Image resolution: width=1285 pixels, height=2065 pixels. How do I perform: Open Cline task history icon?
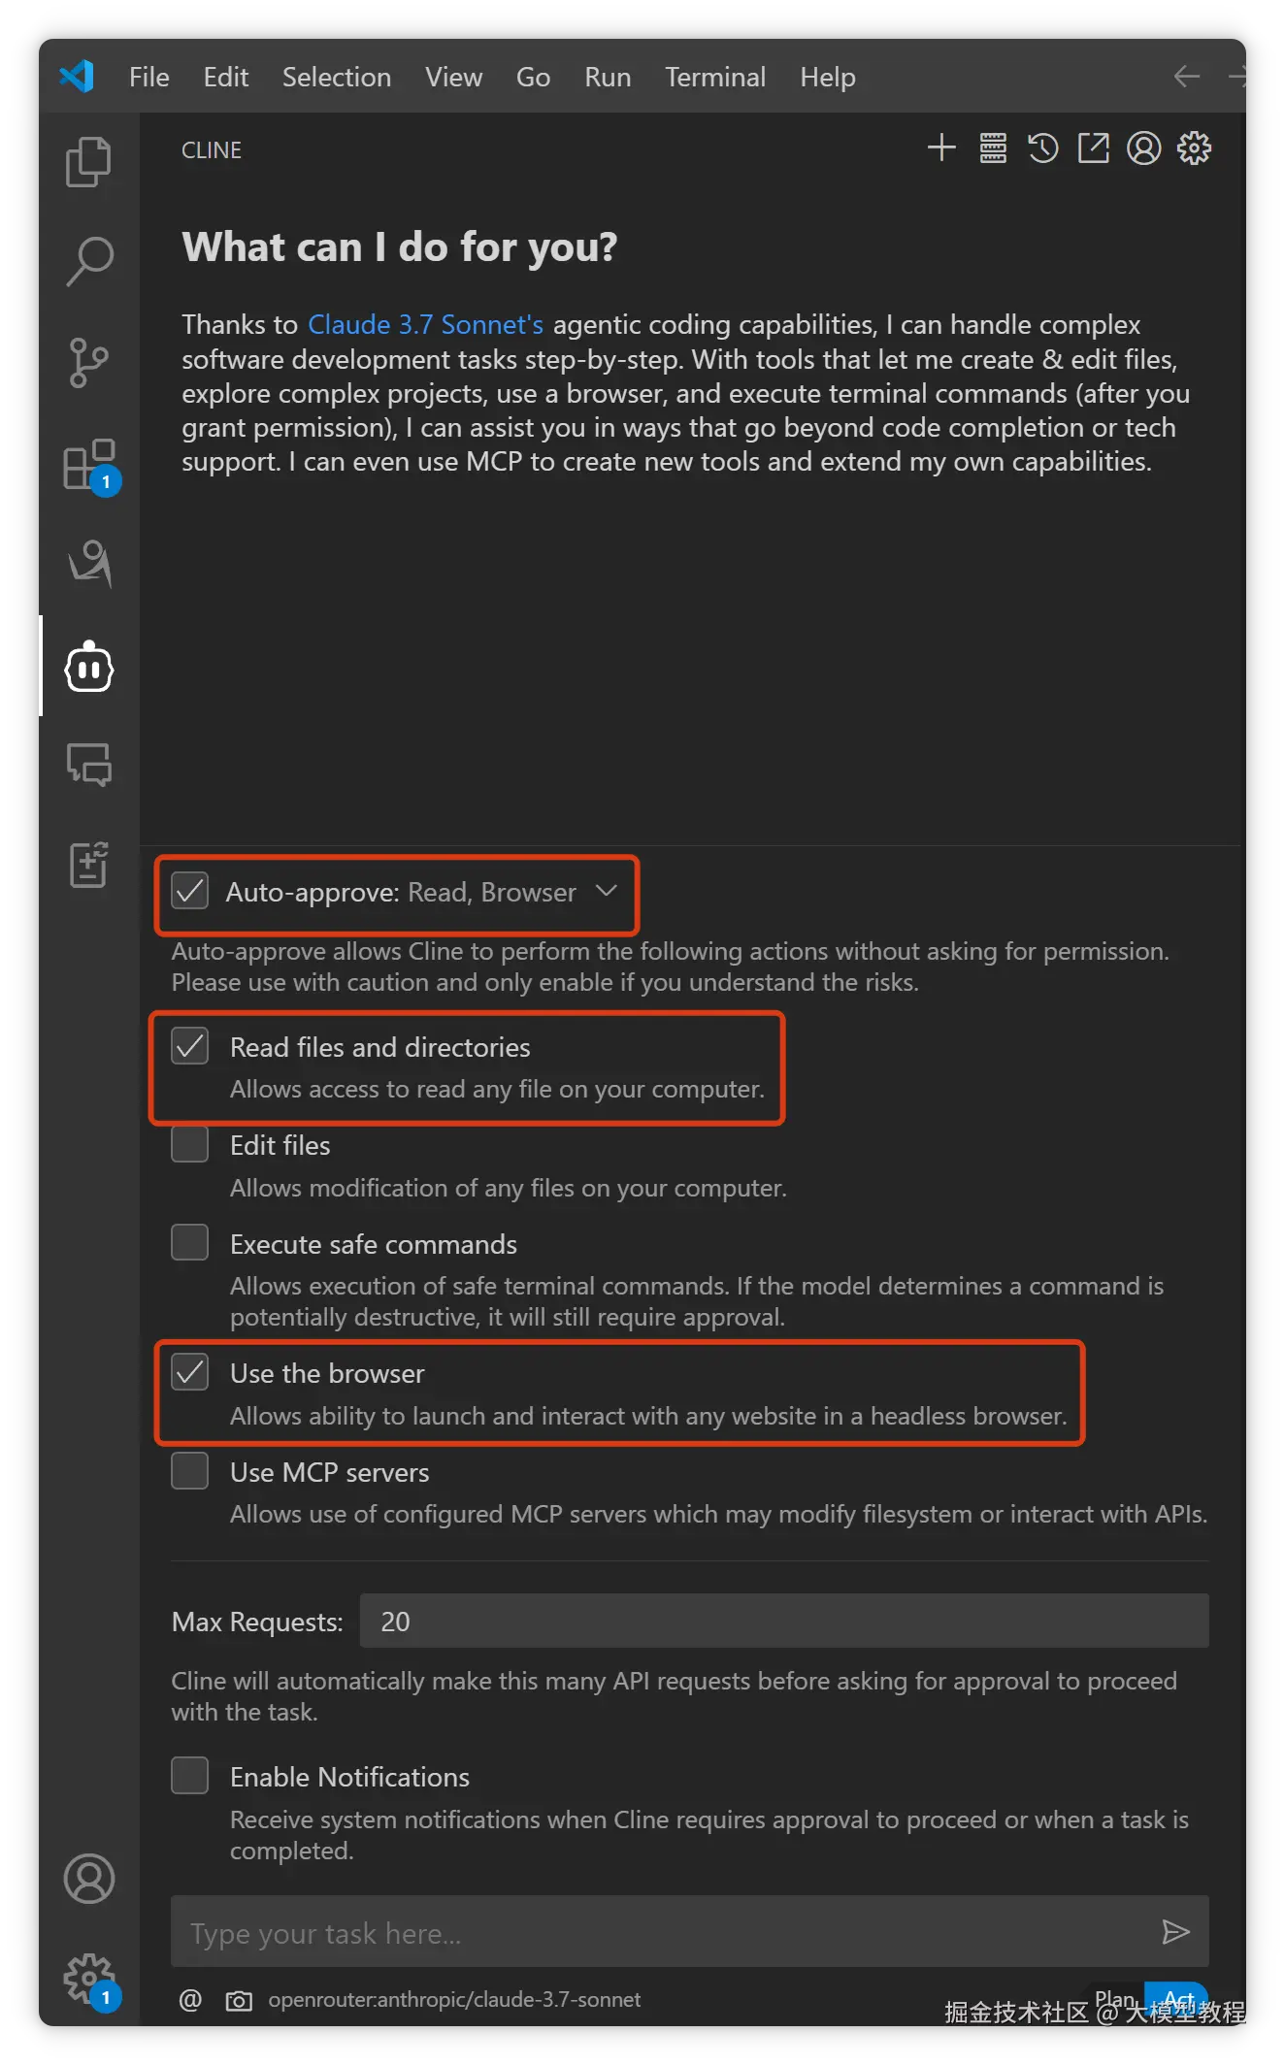tap(1043, 148)
